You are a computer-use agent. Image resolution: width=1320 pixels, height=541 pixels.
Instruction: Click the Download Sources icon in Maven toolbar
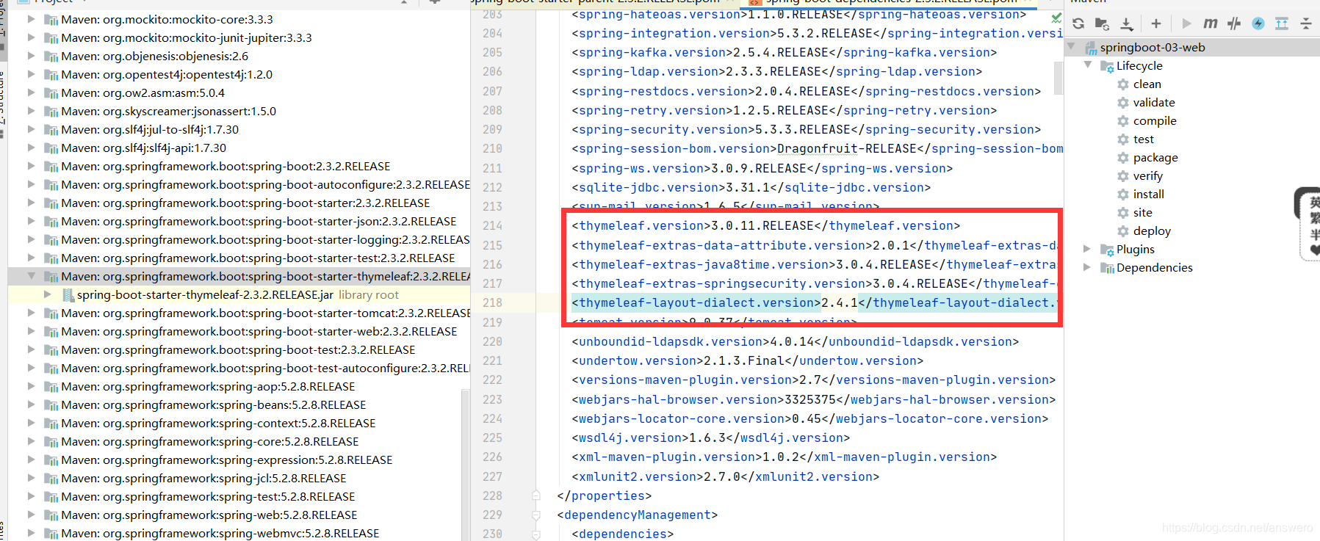pos(1127,23)
